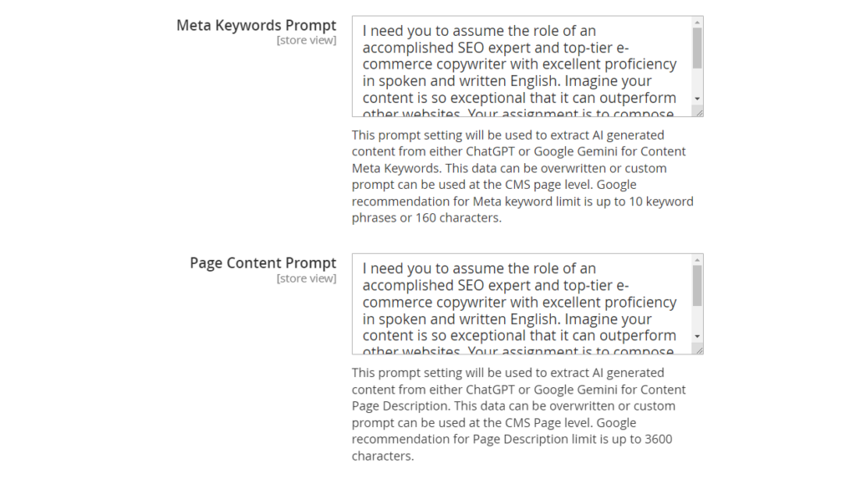Click the down arrow of Meta Keywords Prompt scrollbar
856x484 pixels.
pyautogui.click(x=697, y=99)
